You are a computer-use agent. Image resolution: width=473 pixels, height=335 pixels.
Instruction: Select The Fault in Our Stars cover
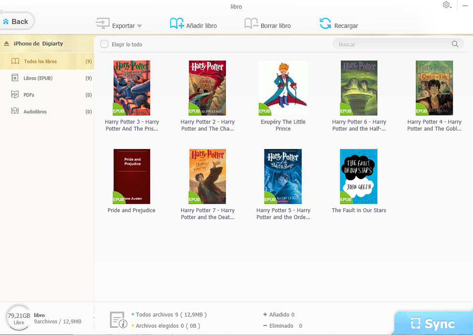tap(359, 176)
